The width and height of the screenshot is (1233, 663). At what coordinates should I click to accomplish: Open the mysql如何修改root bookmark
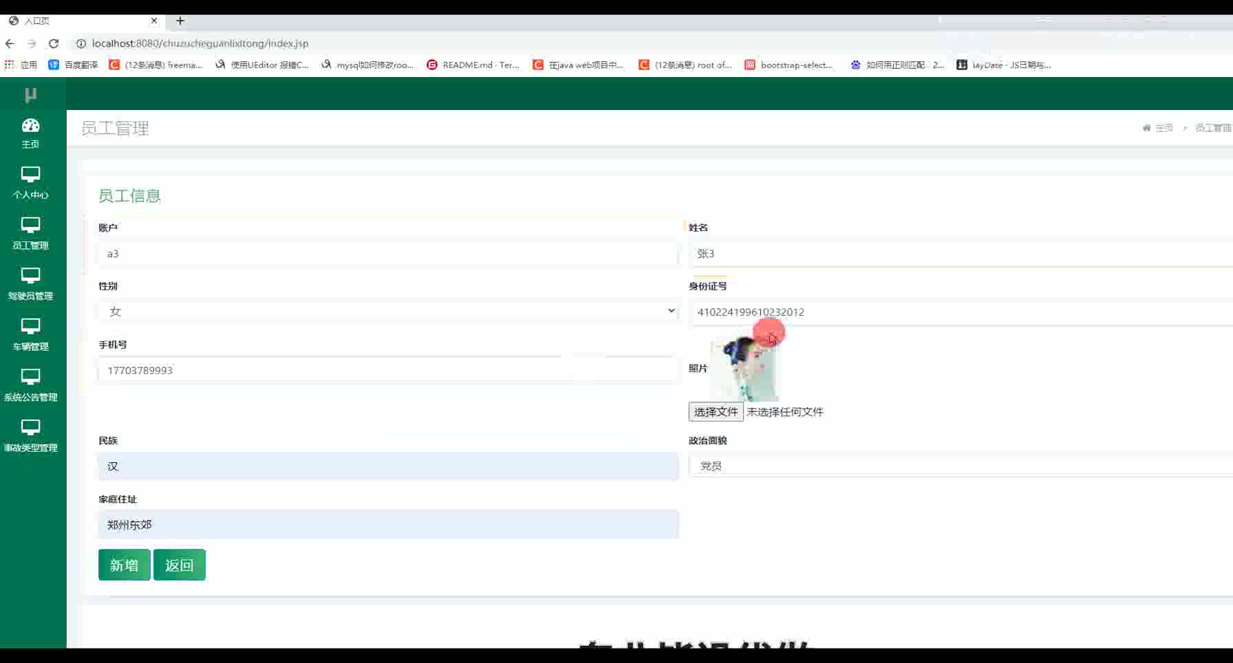point(367,65)
